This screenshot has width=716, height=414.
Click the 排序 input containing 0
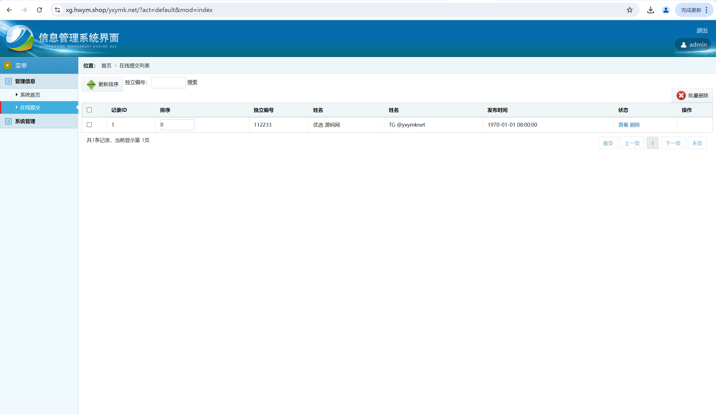coord(177,125)
